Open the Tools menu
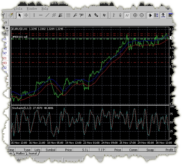The image size is (182, 164). pos(18,8)
